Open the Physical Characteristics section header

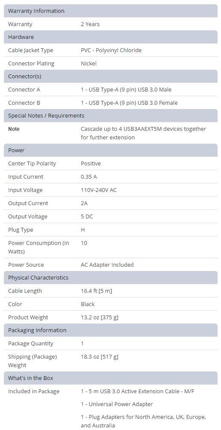[x=110, y=277]
